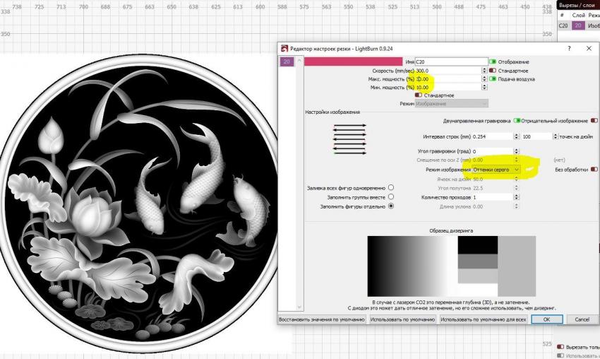This screenshot has width=600, height=359.
Task: Click the Имя field containing C20
Action: (x=450, y=62)
